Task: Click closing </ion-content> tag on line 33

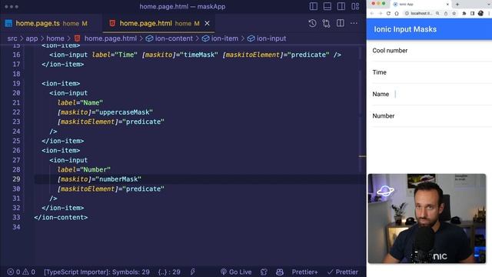Action: (61, 217)
